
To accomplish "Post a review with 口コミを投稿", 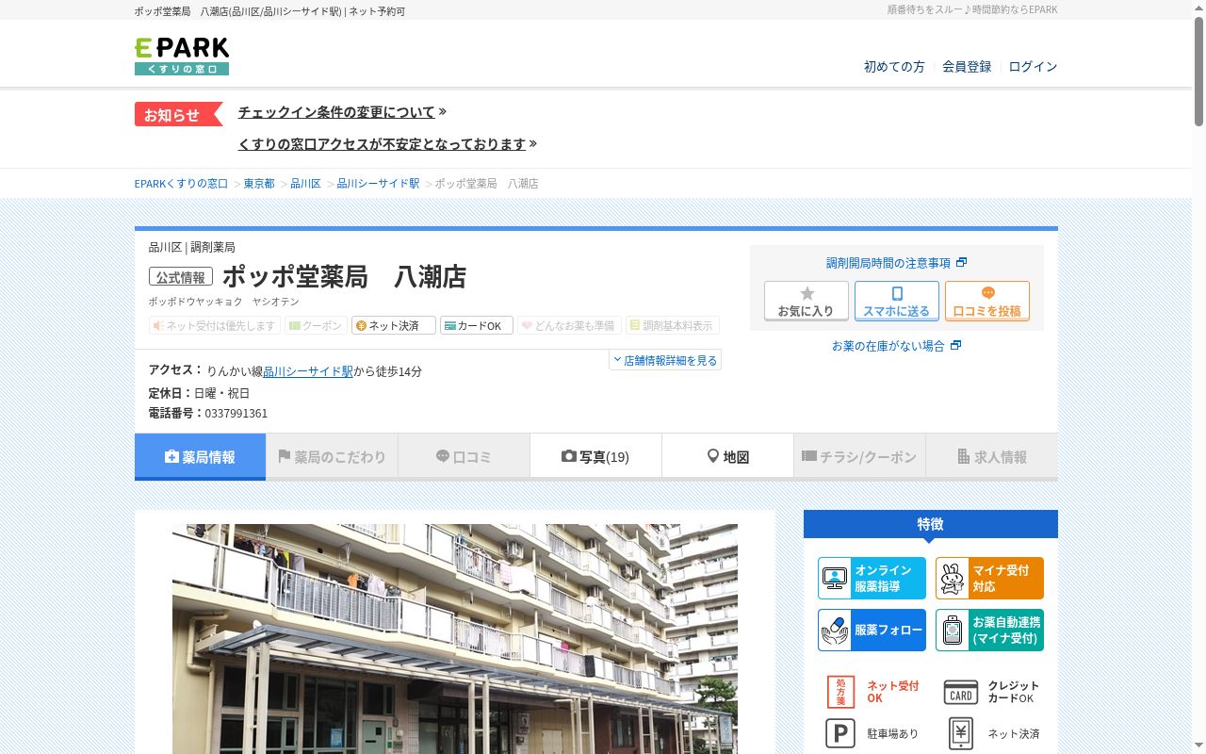I will coord(987,301).
